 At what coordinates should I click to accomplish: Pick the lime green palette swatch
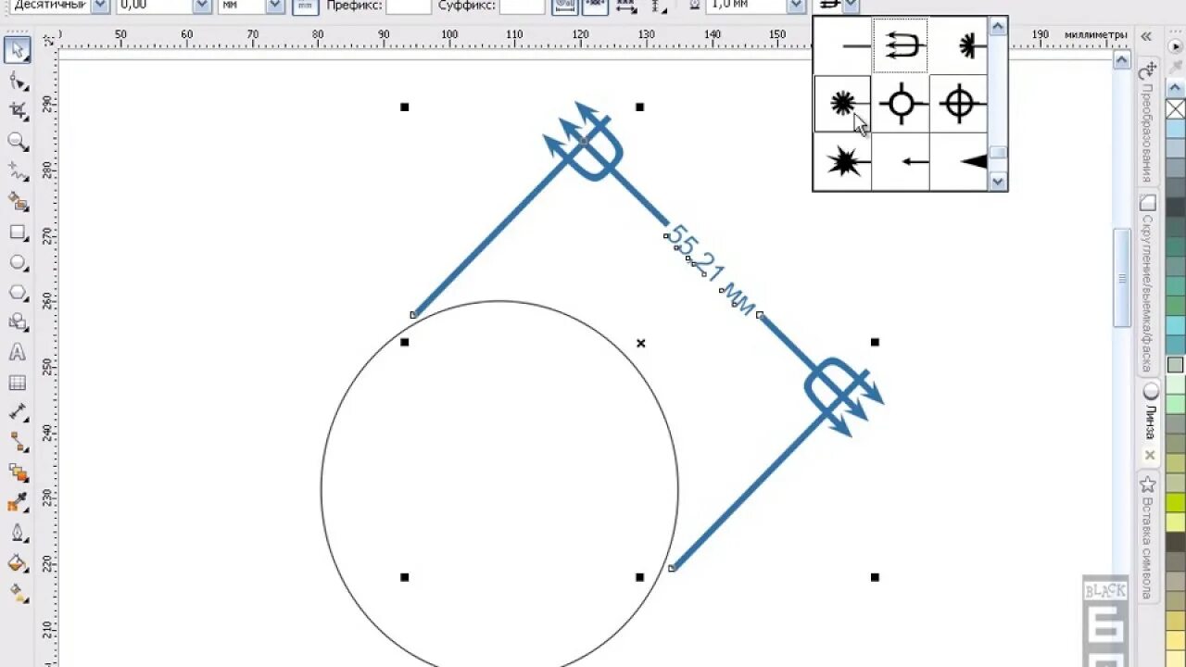(x=1176, y=501)
